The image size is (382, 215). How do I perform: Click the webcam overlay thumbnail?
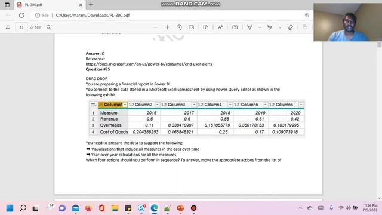point(347,22)
